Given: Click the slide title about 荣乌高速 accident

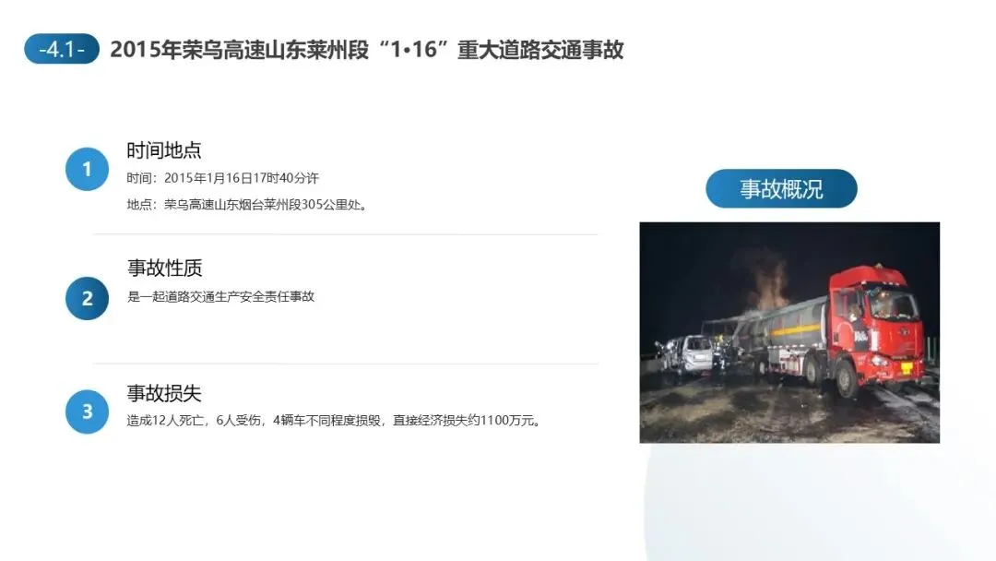Looking at the screenshot, I should click(366, 50).
